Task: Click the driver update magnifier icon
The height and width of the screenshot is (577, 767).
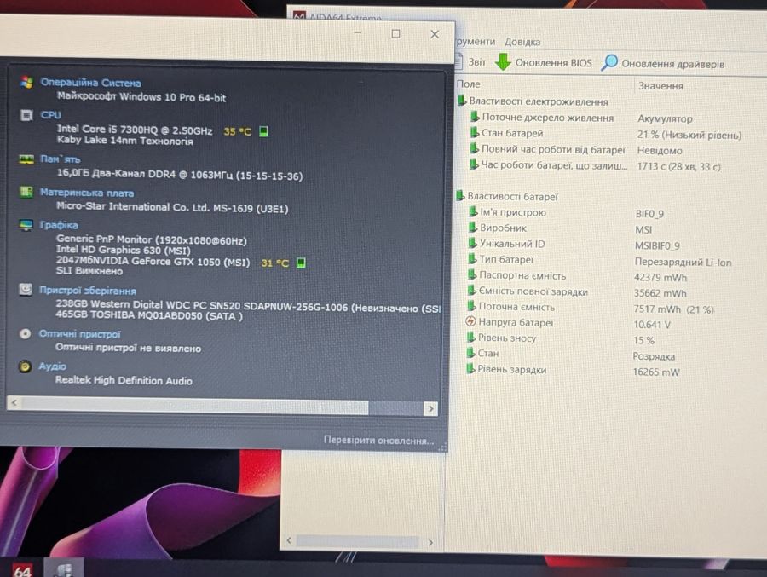Action: [609, 62]
